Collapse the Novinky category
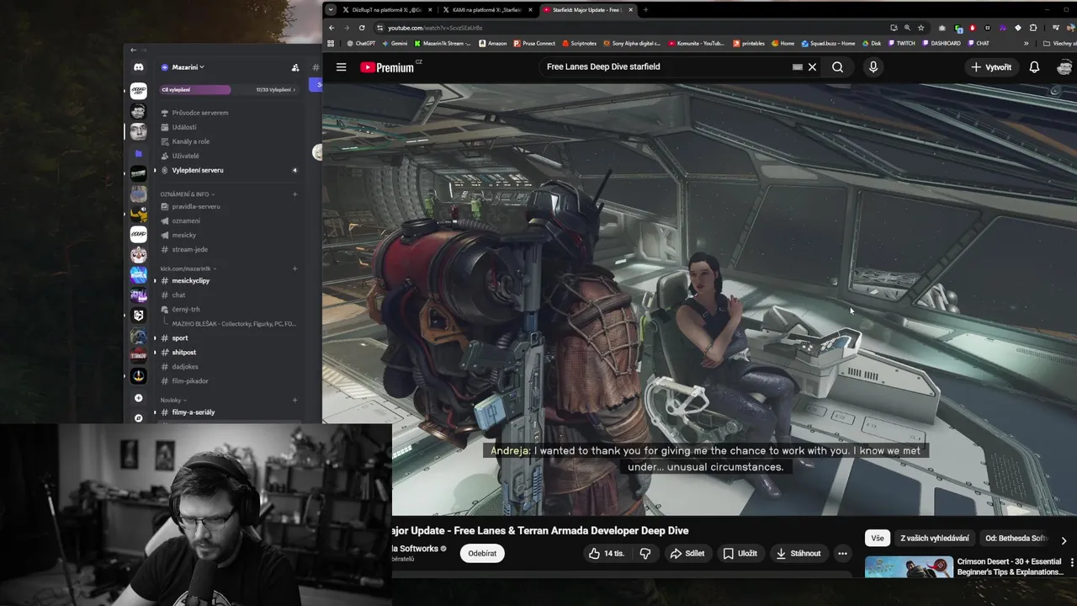The width and height of the screenshot is (1077, 606). pyautogui.click(x=172, y=400)
